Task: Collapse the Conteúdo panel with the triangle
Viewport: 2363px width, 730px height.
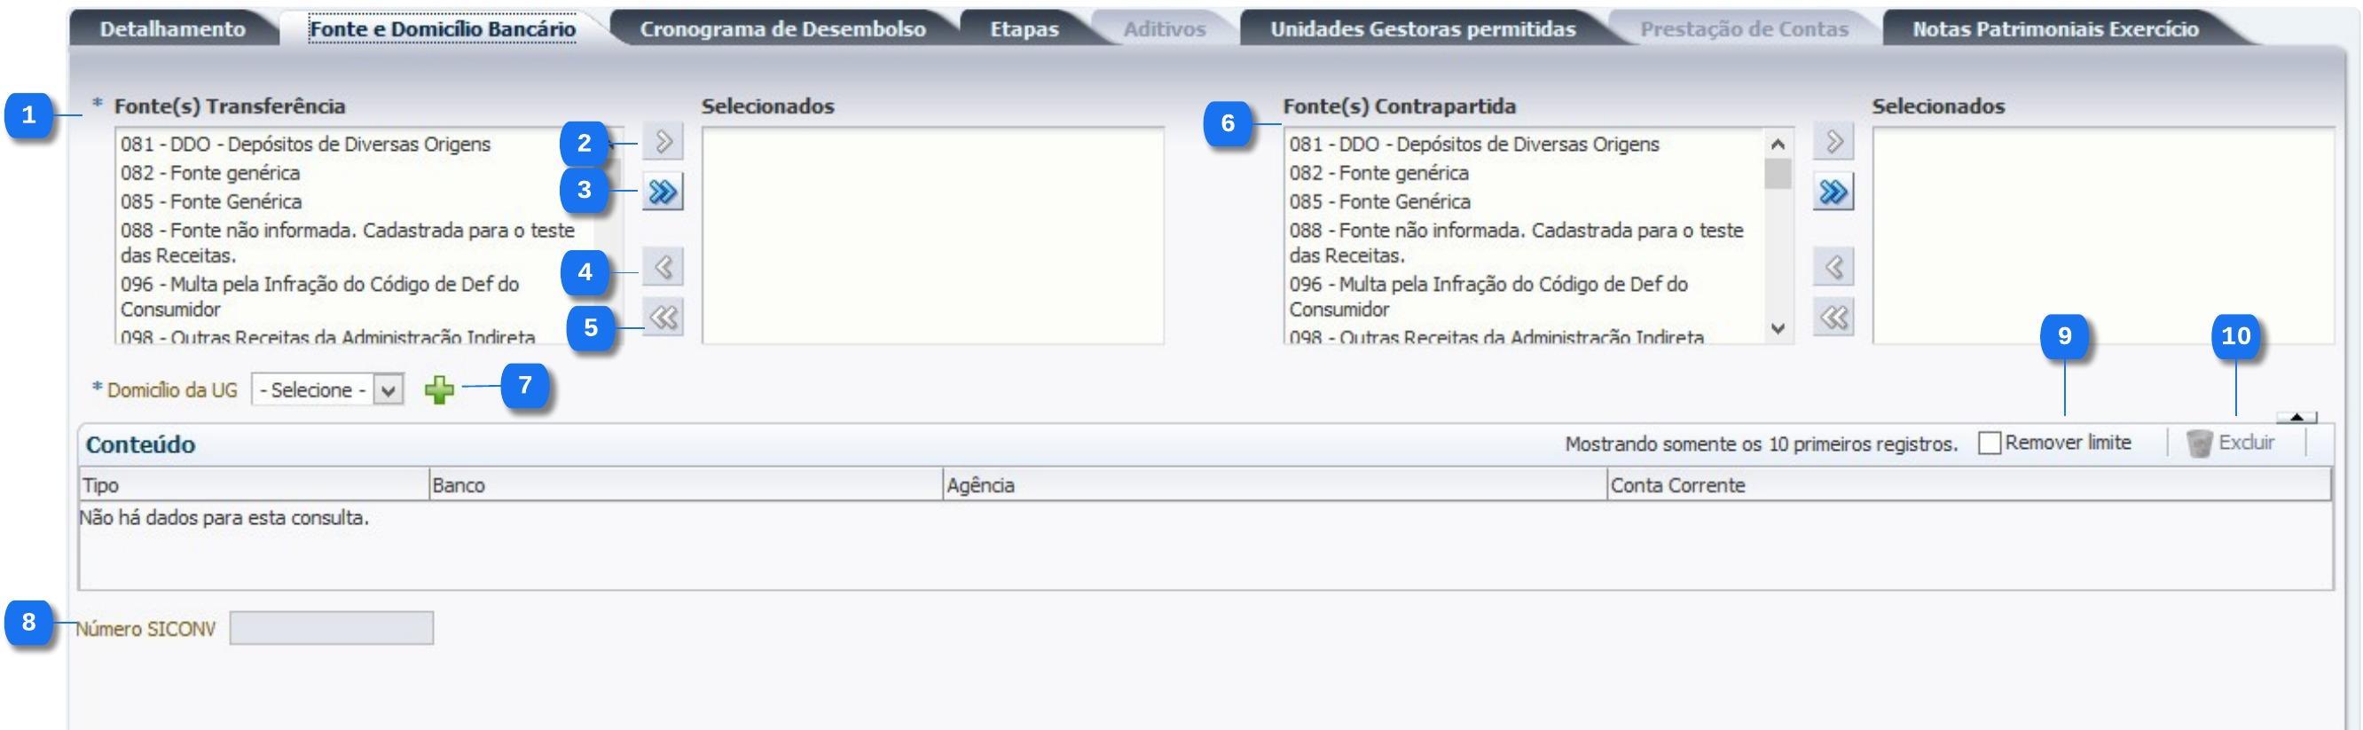Action: [x=2296, y=417]
